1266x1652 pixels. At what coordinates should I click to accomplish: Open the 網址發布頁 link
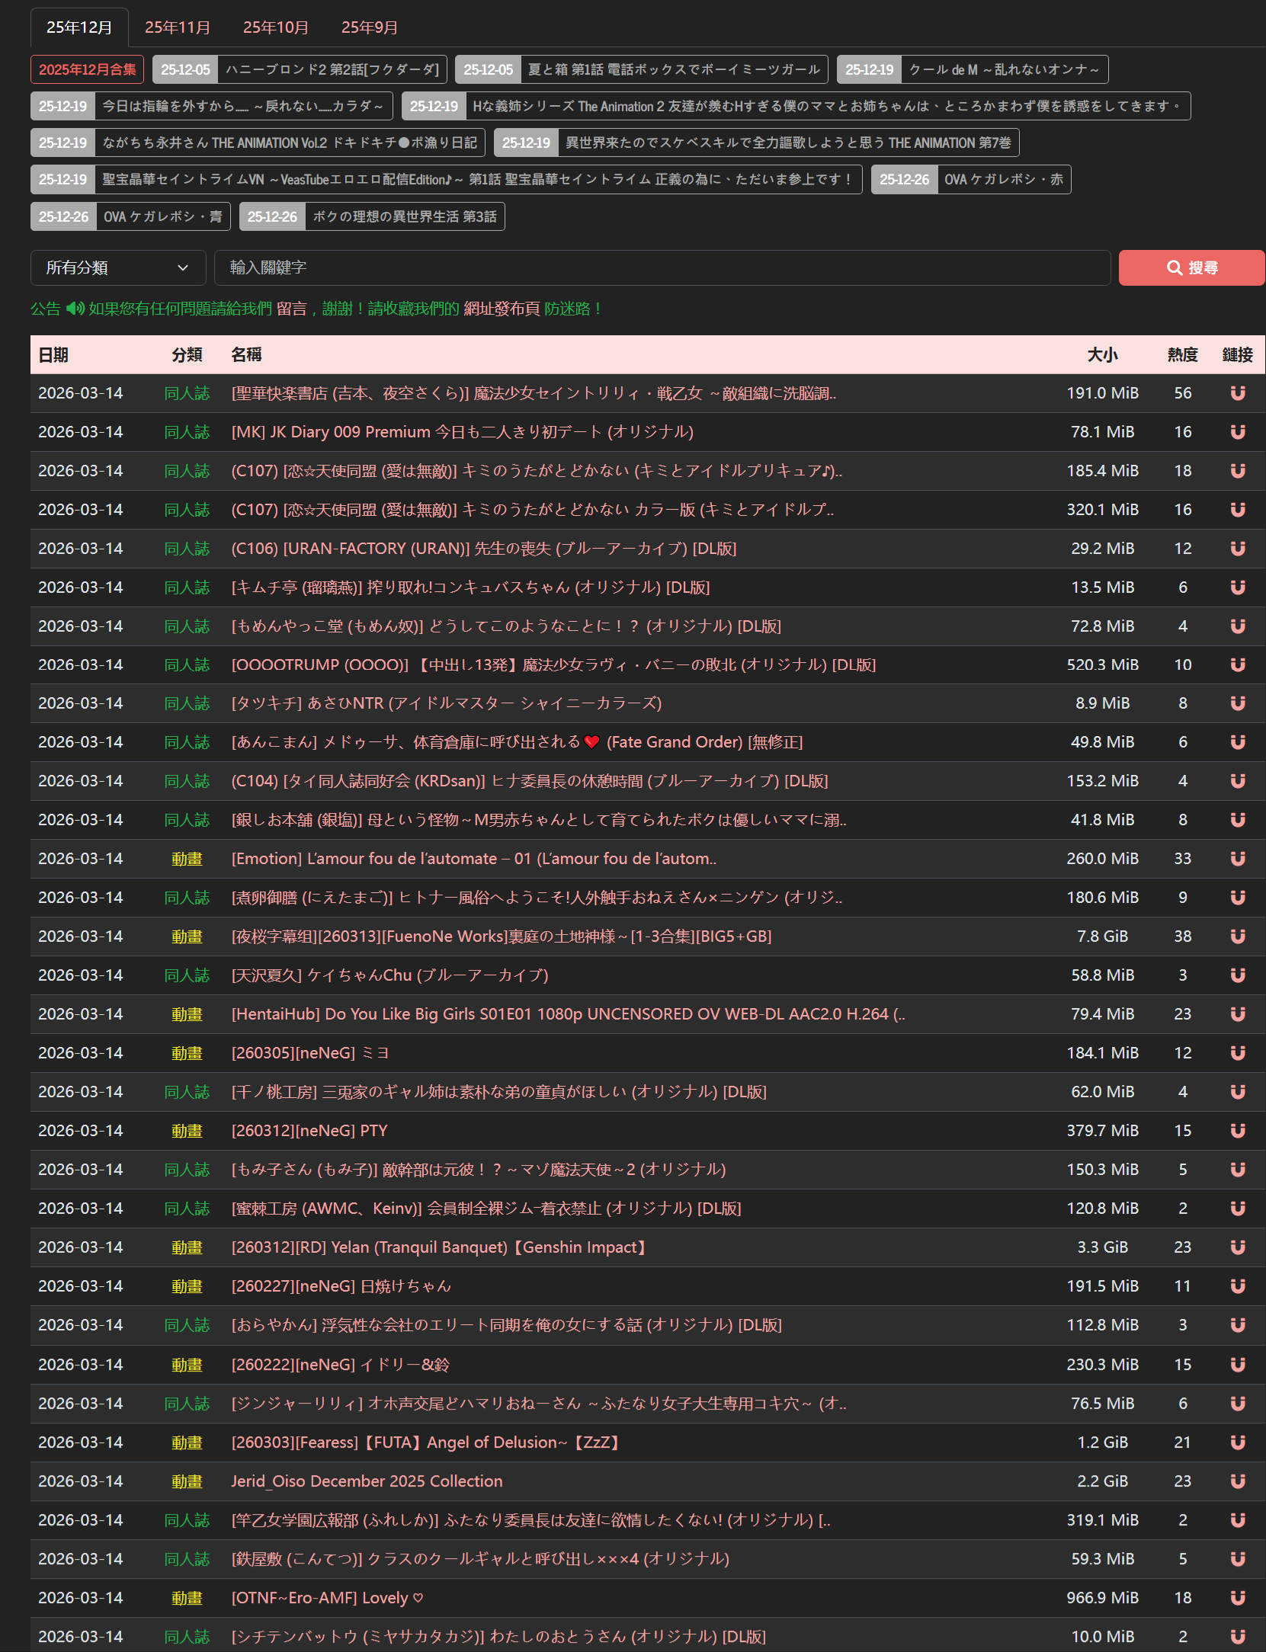tap(502, 309)
